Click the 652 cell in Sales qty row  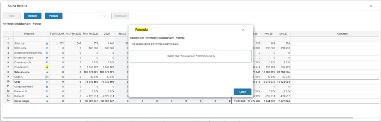pos(57,43)
